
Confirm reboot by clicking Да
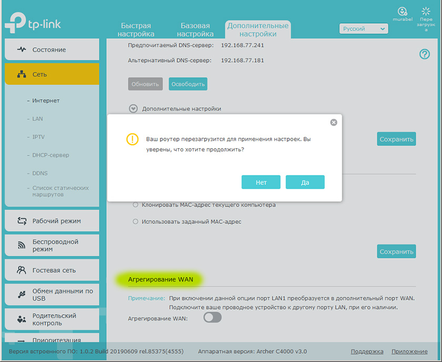[305, 182]
